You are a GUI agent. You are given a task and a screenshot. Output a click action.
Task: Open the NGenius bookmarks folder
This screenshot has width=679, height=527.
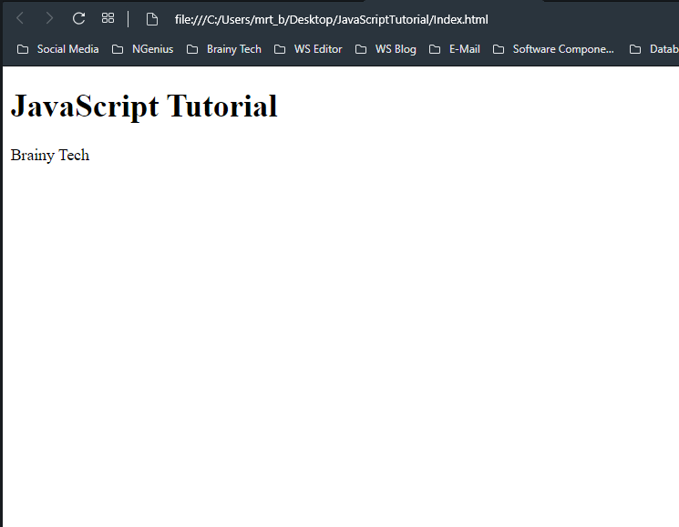142,49
